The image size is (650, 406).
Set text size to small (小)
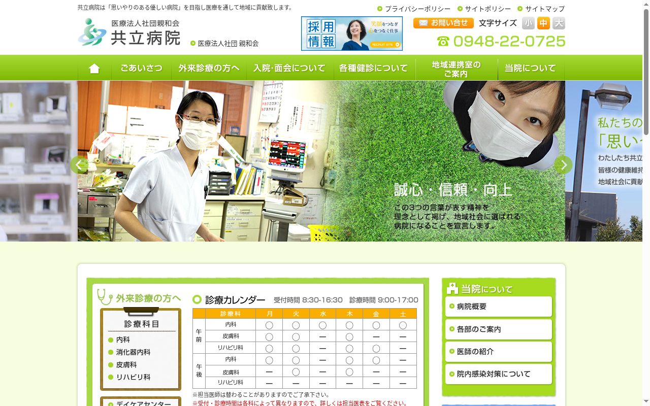(528, 23)
